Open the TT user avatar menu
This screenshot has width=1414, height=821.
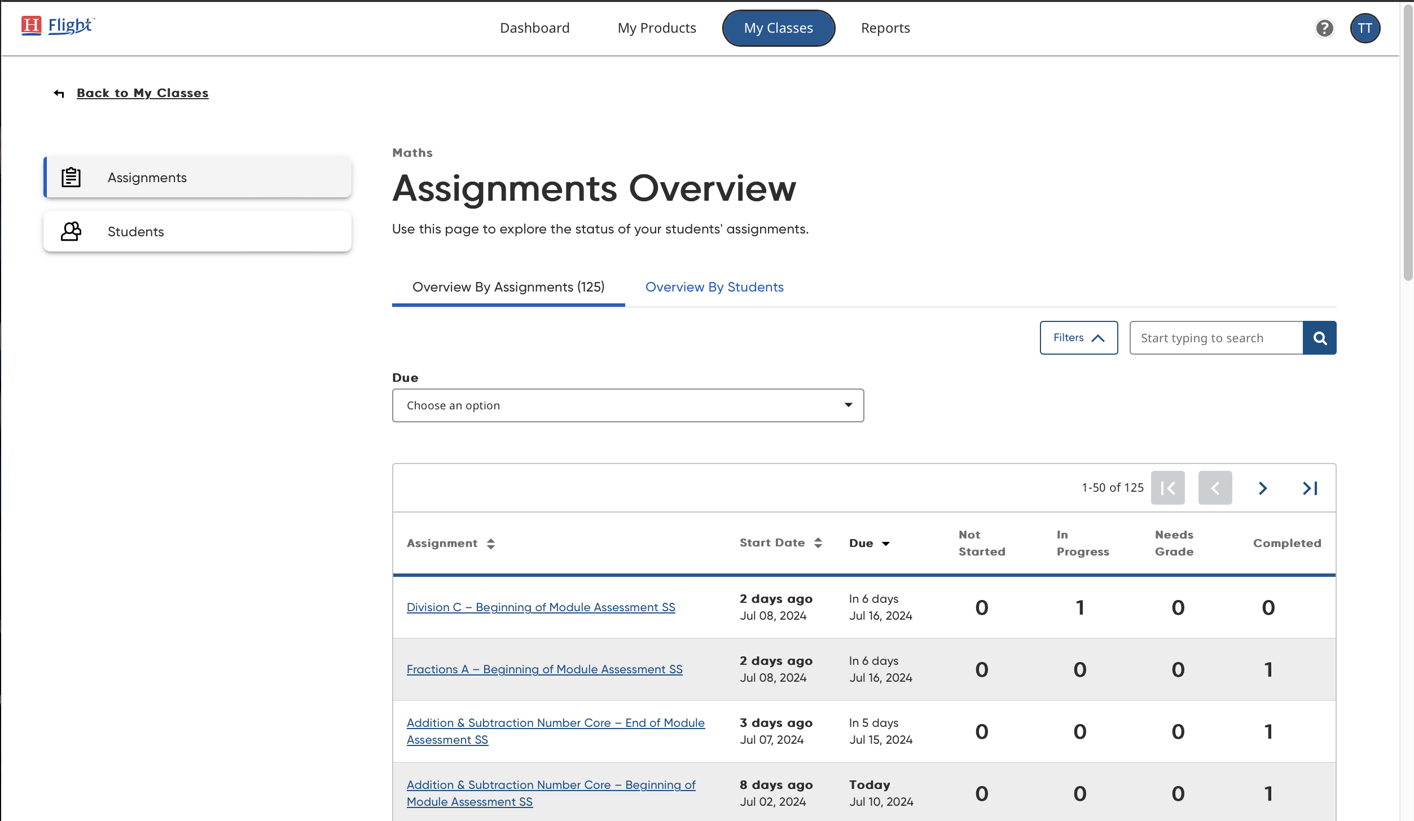tap(1365, 28)
